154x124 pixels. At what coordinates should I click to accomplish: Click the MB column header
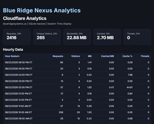pyautogui.click(x=90, y=56)
